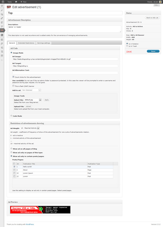
Task: Open the Pages icon in sidebar
Action: pyautogui.click(x=2, y=22)
